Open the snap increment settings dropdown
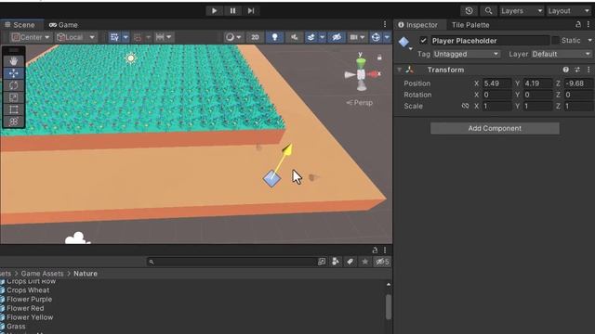This screenshot has width=595, height=334. click(164, 37)
